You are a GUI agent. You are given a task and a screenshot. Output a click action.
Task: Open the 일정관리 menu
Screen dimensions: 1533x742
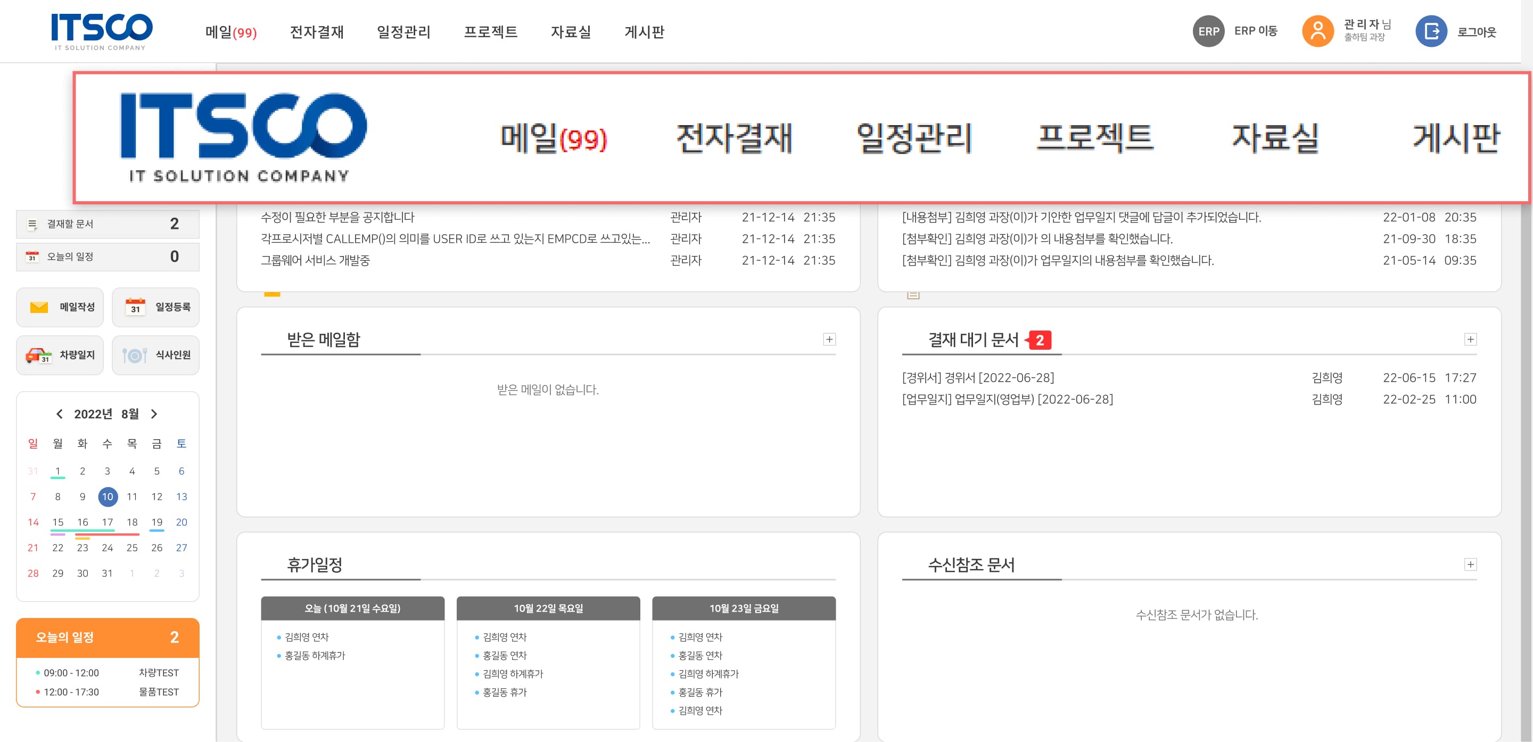(x=403, y=31)
